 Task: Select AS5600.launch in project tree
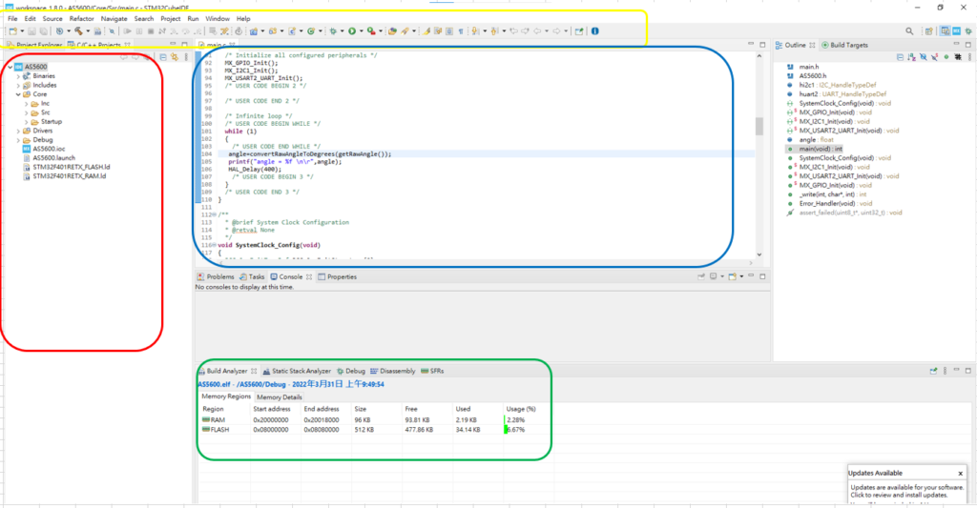(x=49, y=158)
